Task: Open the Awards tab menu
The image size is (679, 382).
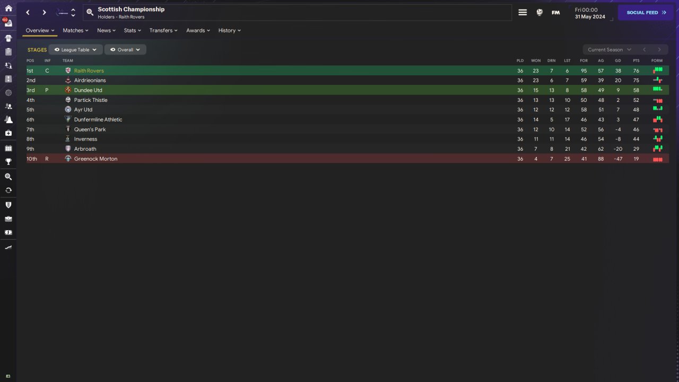Action: (x=198, y=30)
